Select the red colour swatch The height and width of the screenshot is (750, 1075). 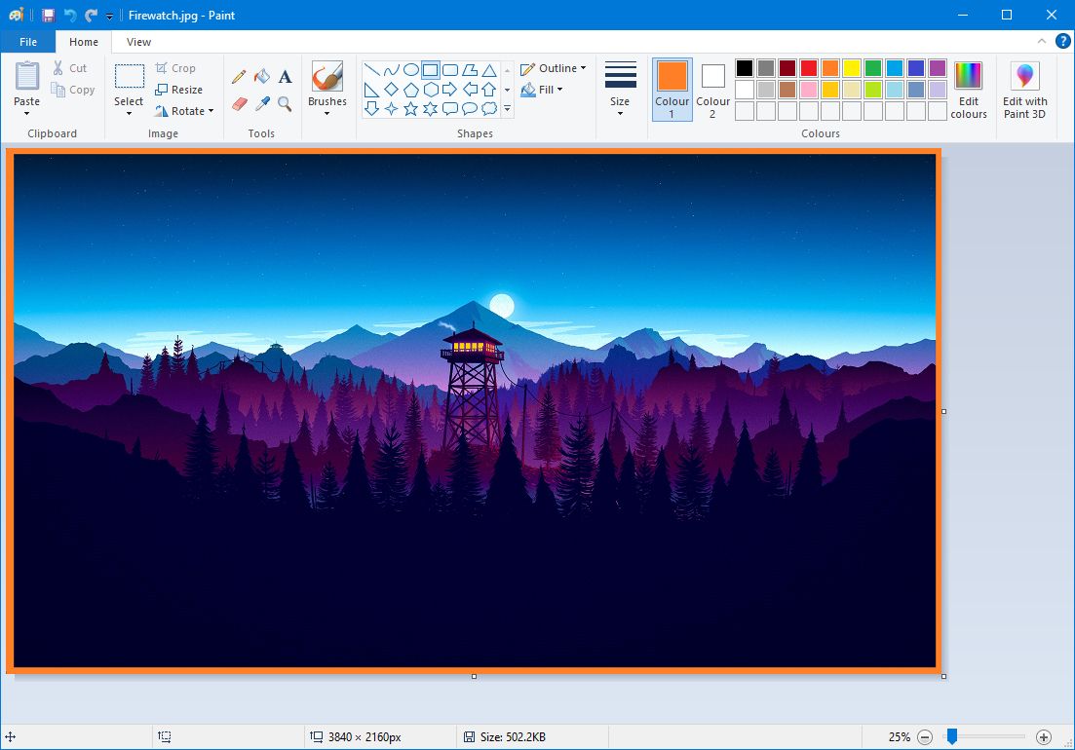point(807,67)
